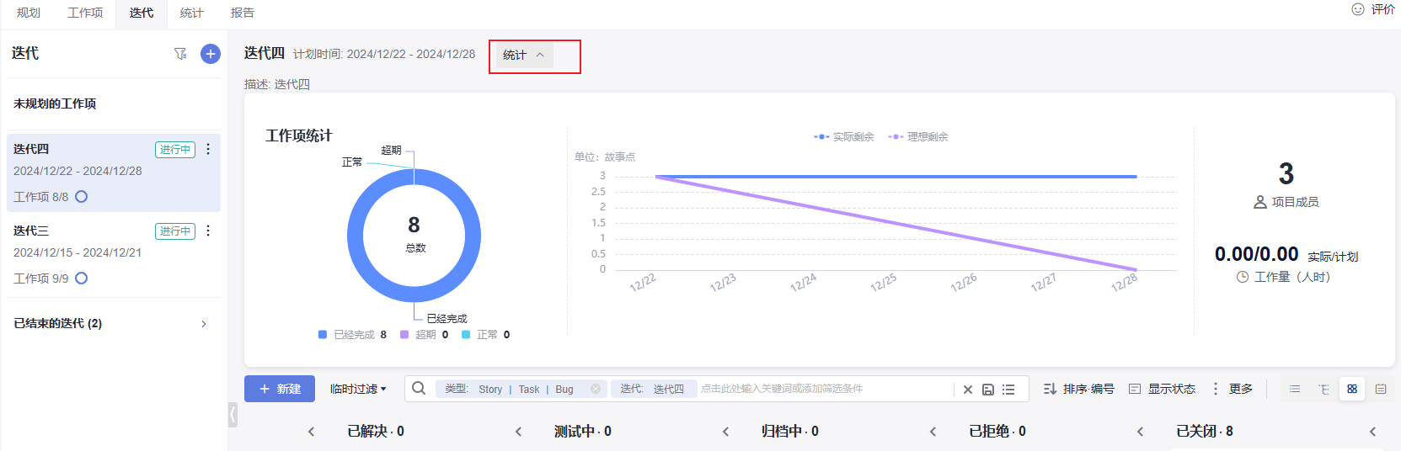The image size is (1401, 451).
Task: Collapse the 已关闭 · 8 column
Action: 1372,432
